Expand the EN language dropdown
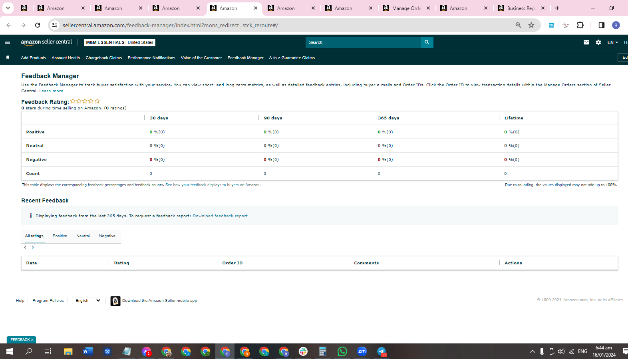This screenshot has height=359, width=628. [x=612, y=42]
